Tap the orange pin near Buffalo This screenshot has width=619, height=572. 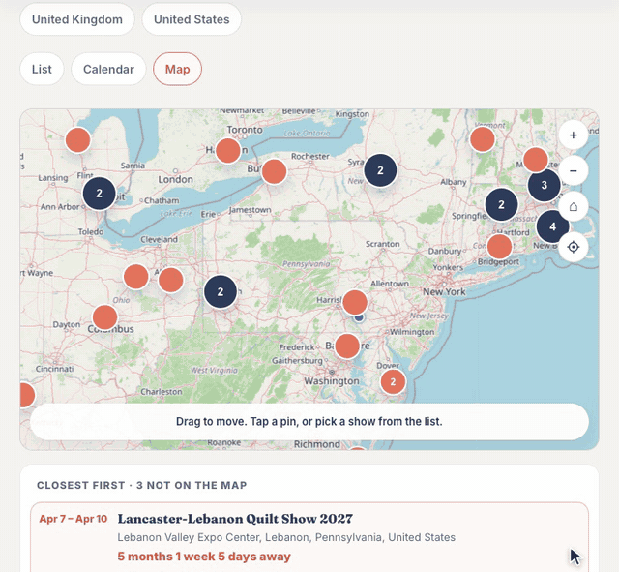point(274,172)
